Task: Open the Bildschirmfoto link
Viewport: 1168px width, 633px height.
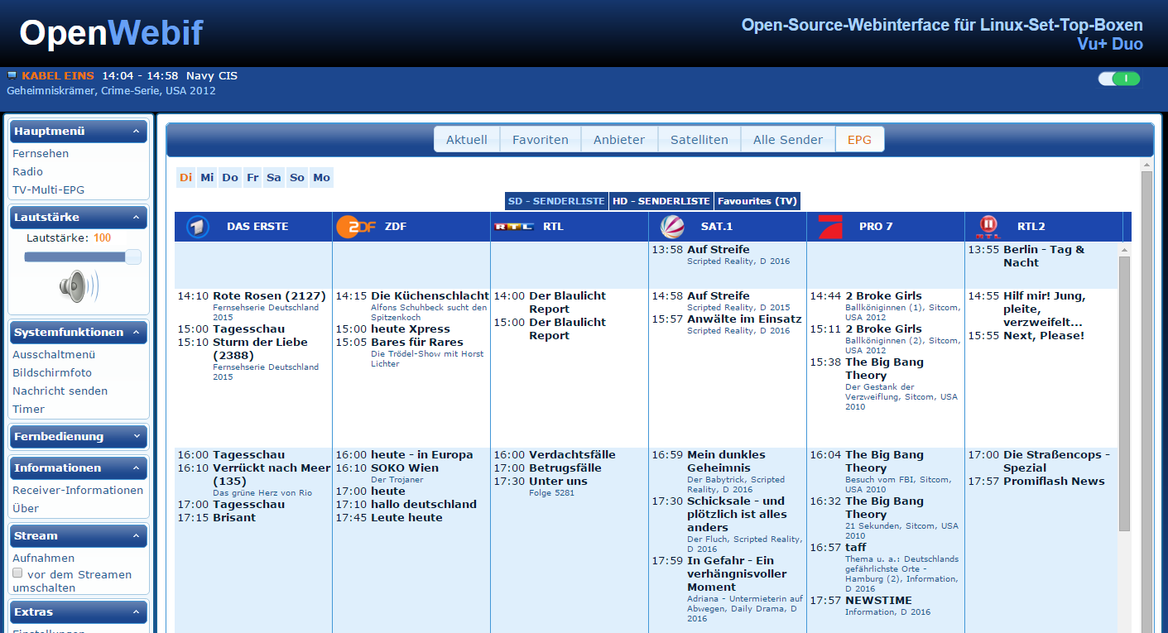Action: point(52,373)
